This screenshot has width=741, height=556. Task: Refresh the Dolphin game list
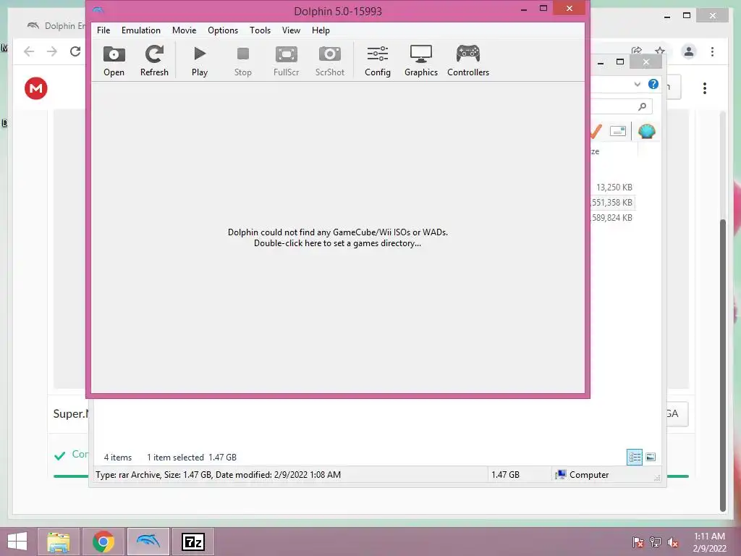coord(154,61)
